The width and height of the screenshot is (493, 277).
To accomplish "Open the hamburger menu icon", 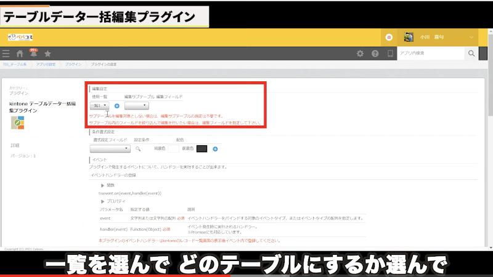I will 6,54.
